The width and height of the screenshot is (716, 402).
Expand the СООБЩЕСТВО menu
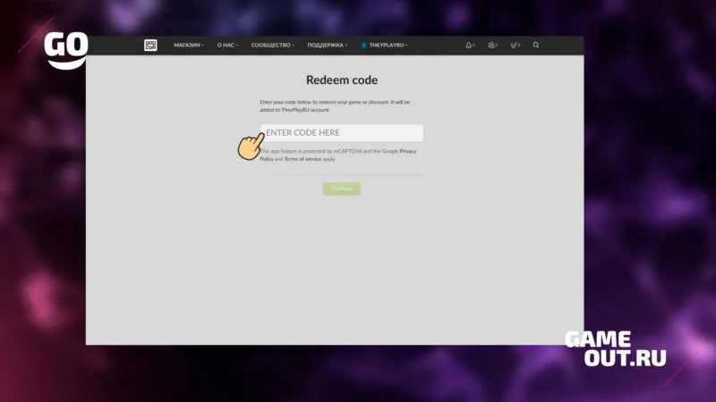click(273, 46)
